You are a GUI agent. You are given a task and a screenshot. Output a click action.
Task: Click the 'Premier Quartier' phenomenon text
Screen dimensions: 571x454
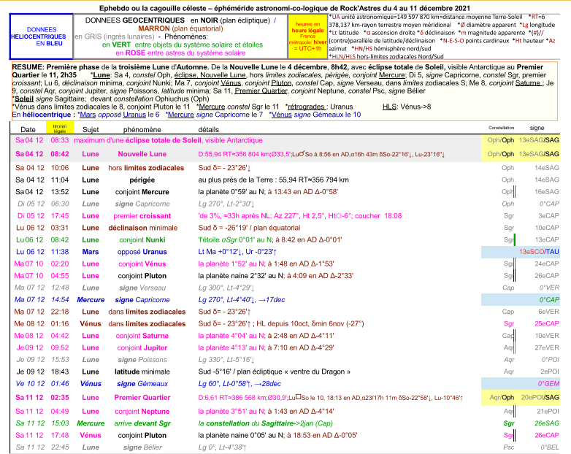[142, 398]
